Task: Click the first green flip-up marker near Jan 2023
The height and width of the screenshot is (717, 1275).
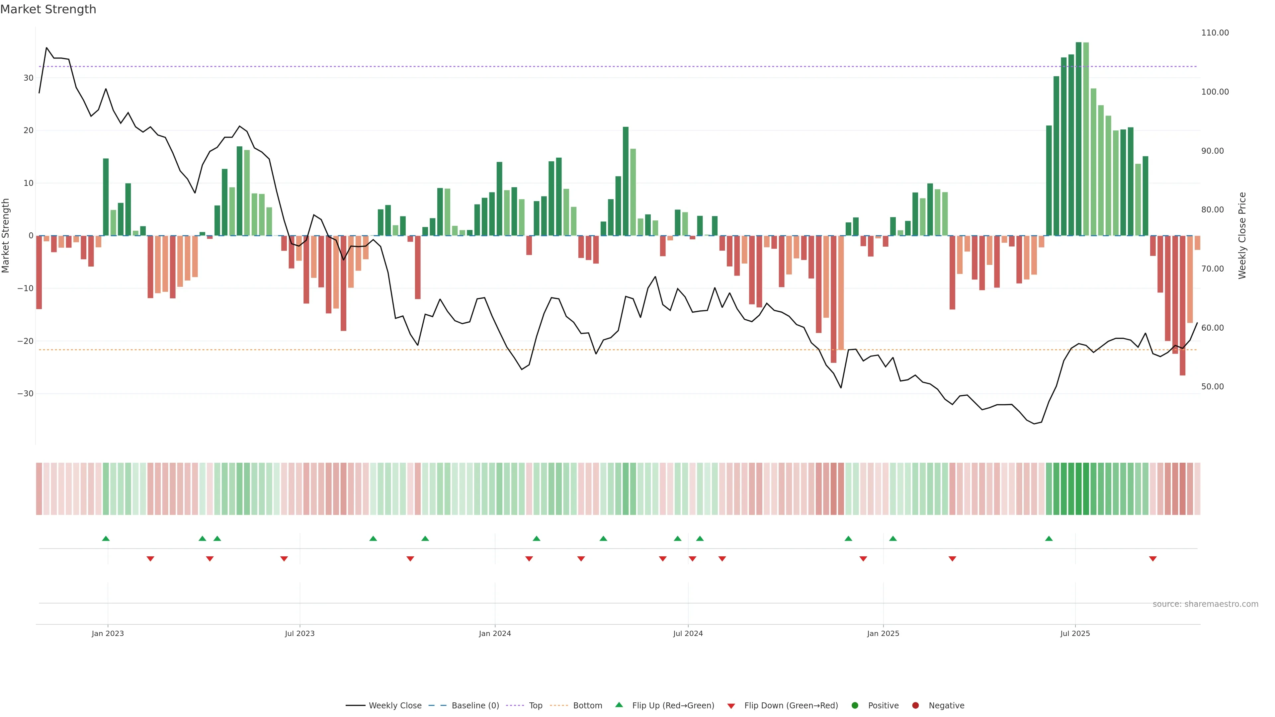Action: pyautogui.click(x=106, y=538)
